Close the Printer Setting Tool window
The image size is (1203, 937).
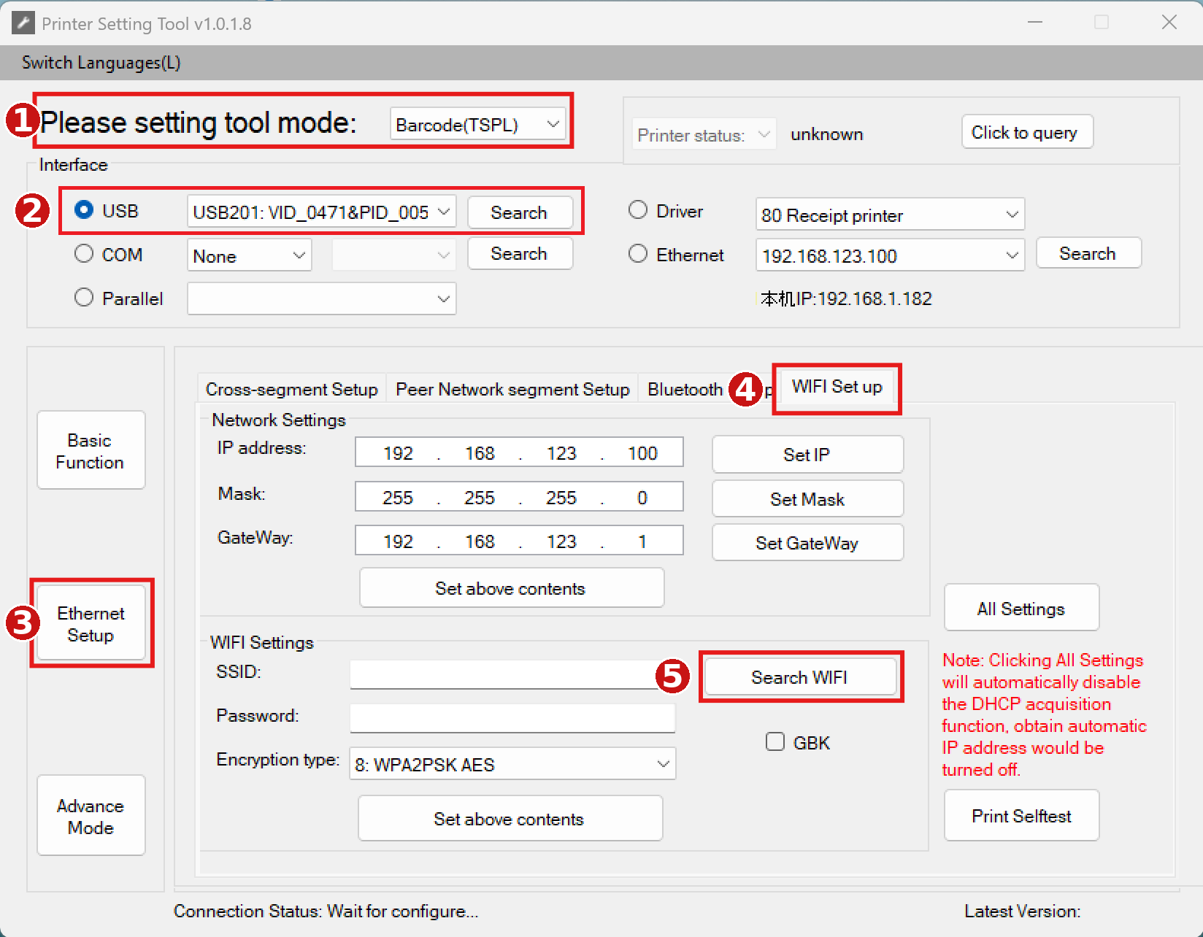coord(1169,23)
